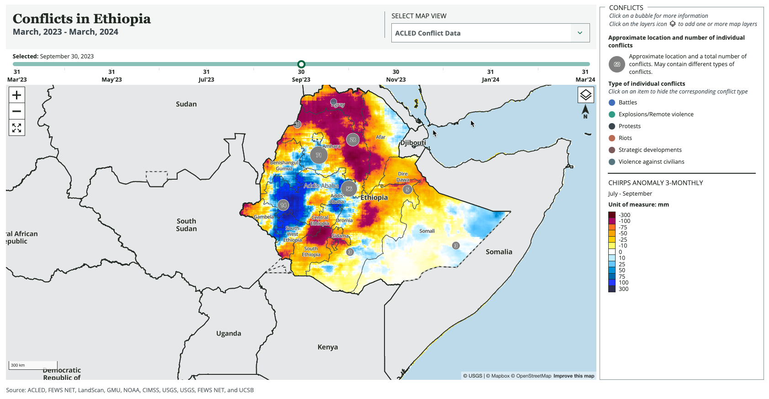Click the 28 conflicts bubble
769x399 pixels.
[353, 140]
